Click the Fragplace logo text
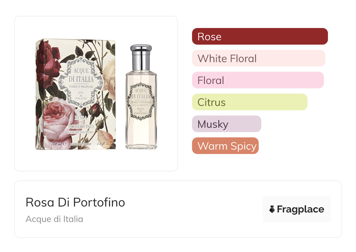 click(x=300, y=209)
